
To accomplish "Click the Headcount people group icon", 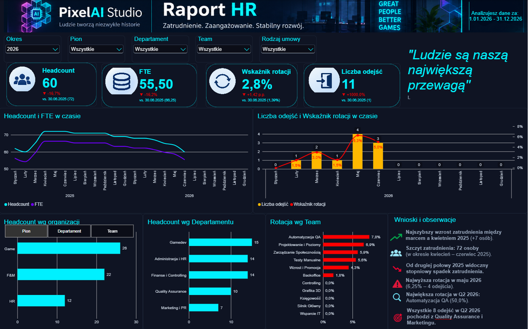I will click(22, 79).
